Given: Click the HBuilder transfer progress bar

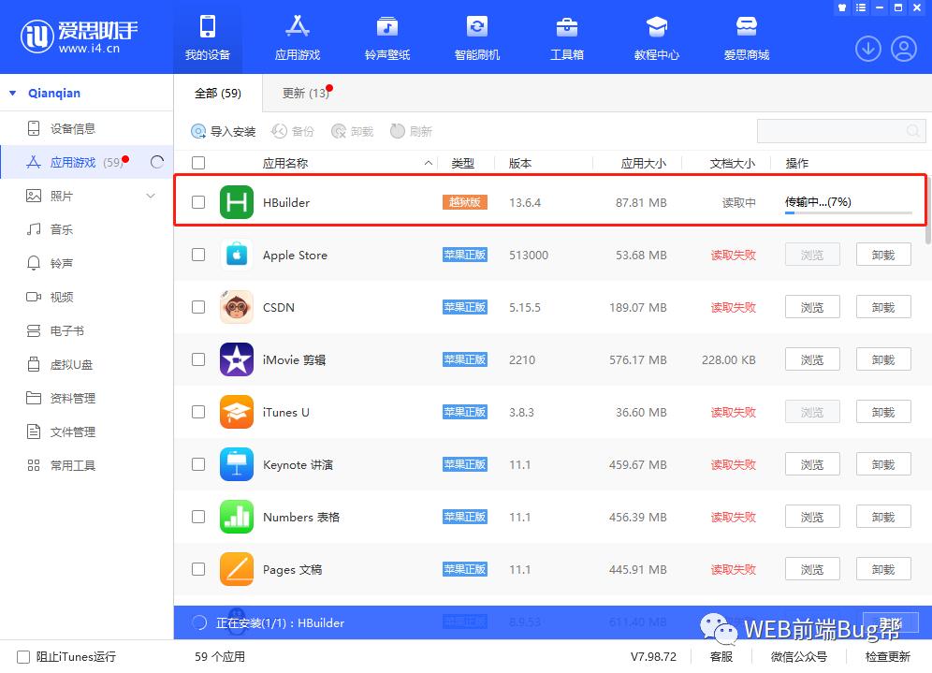Looking at the screenshot, I should (x=848, y=212).
